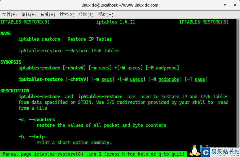Click the 'Manual page iptables-restore(8)' status line
240x157 pixels.
pyautogui.click(x=94, y=154)
